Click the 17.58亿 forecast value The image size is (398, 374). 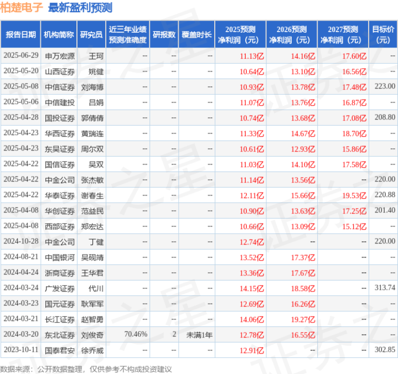(354, 164)
